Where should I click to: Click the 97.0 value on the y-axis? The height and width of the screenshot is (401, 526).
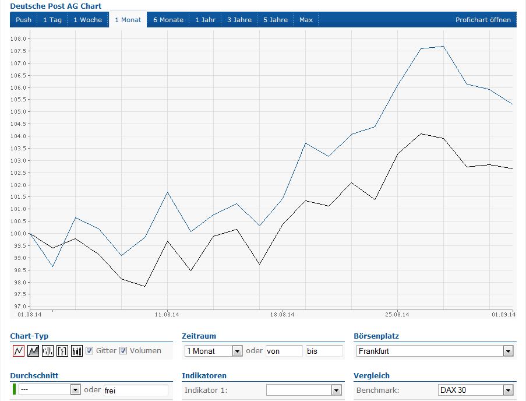(20, 307)
